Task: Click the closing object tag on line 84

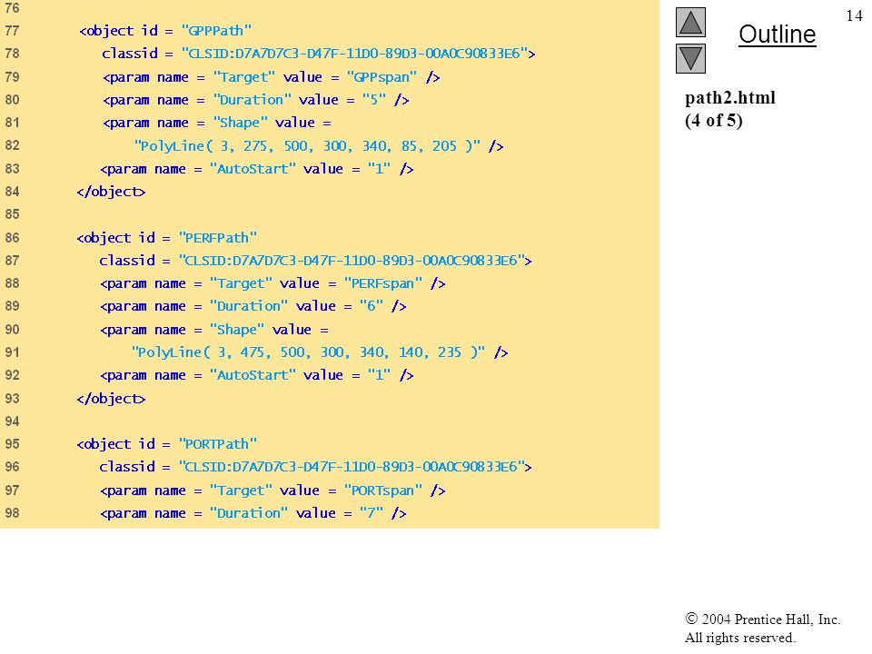Action: tap(111, 192)
